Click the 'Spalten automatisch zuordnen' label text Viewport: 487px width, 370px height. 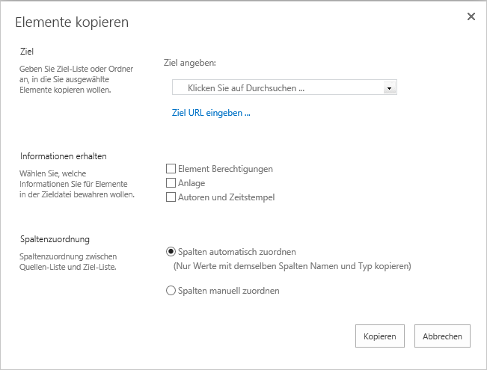pos(236,252)
